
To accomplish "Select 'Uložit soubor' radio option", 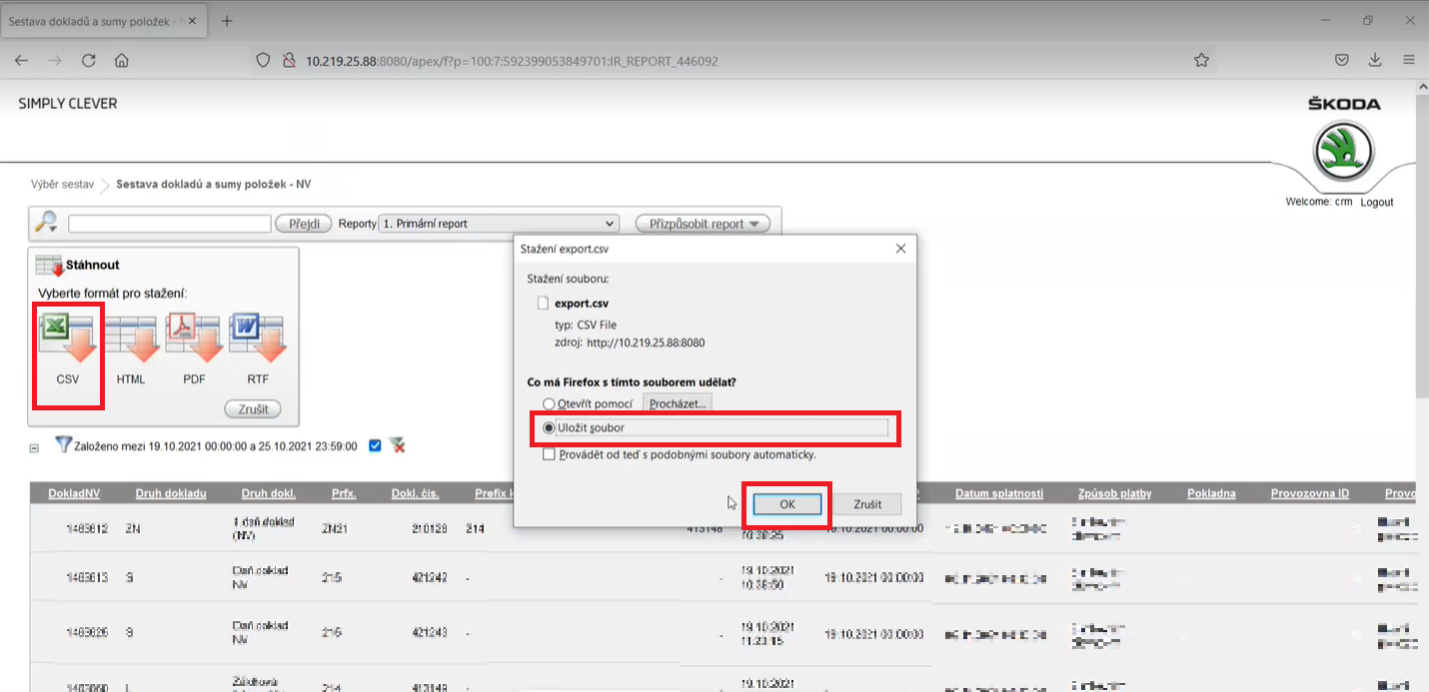I will (549, 428).
